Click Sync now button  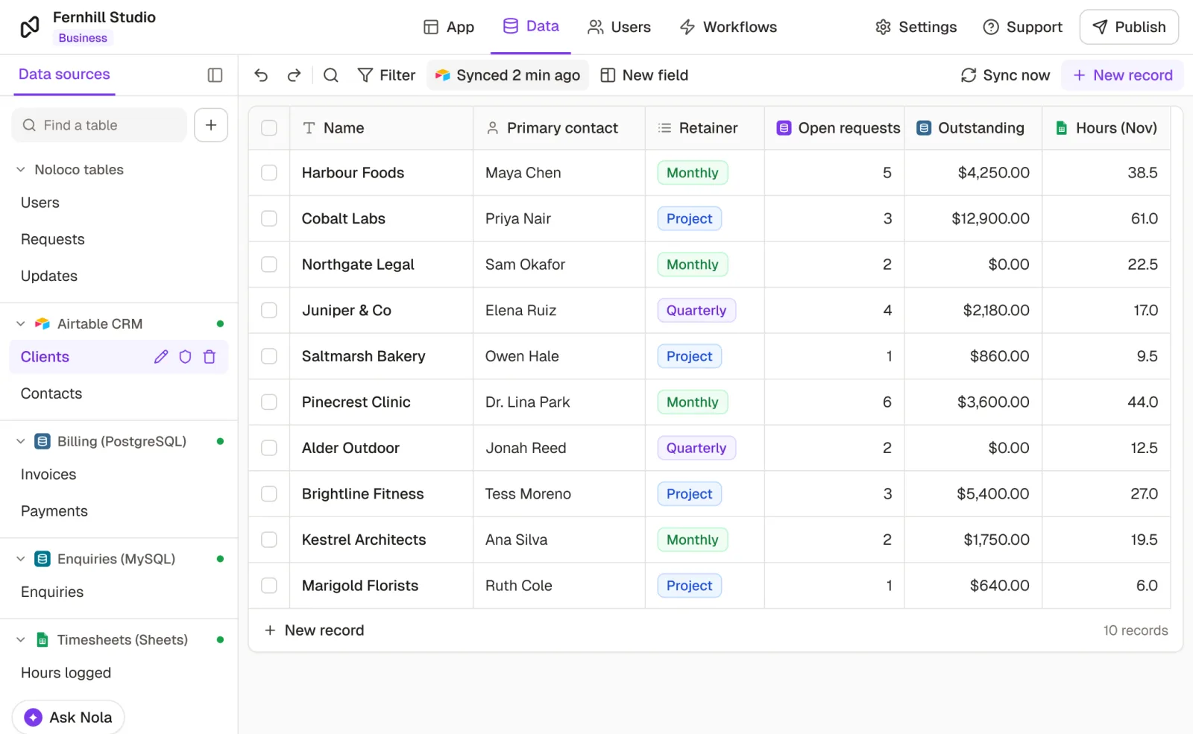tap(1005, 75)
